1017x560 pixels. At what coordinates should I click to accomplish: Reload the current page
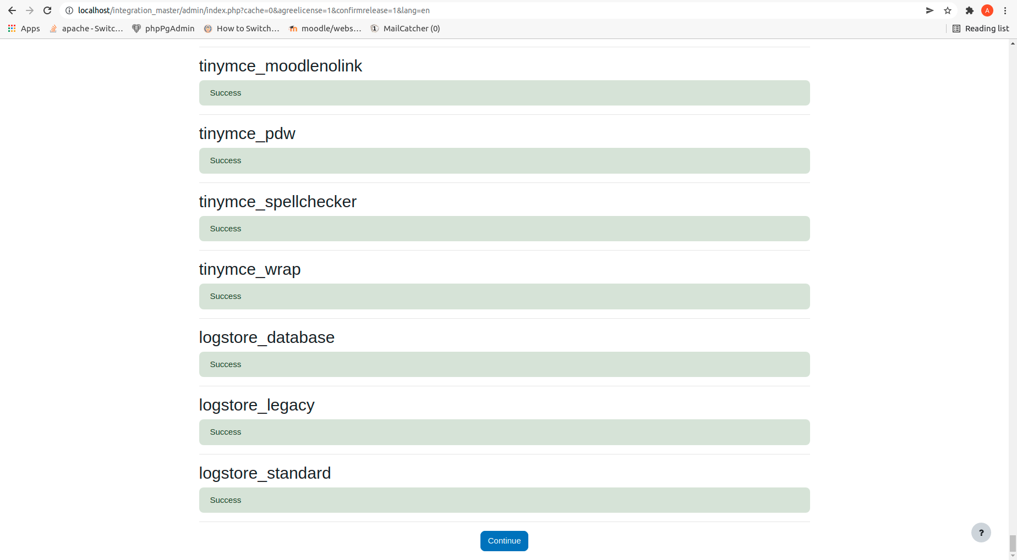[x=47, y=10]
